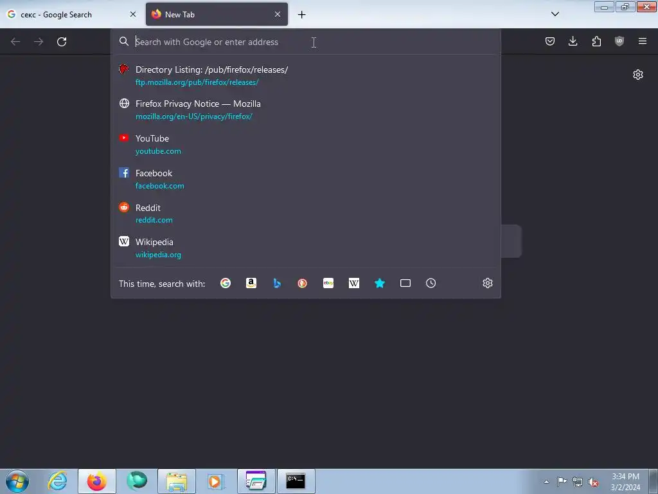Viewport: 658px width, 494px height.
Task: Search this time with Google
Action: click(226, 283)
